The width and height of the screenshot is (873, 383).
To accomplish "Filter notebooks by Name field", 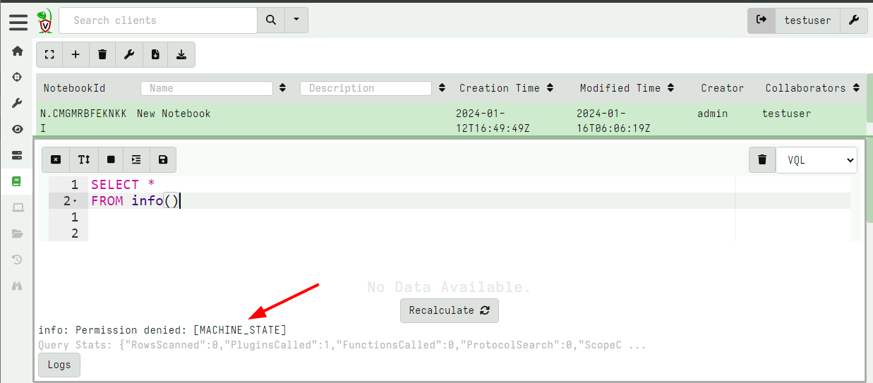I will point(207,88).
